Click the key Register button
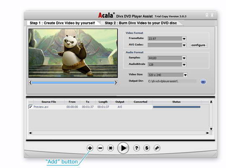Screen dimensions: 226x168 [157, 148]
